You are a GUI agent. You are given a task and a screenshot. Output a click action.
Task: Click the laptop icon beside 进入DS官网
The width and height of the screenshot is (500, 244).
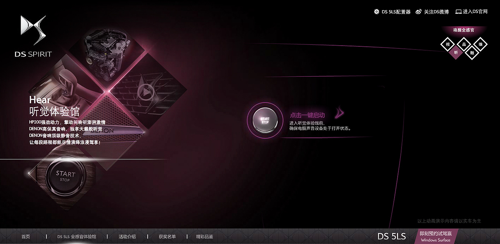click(459, 12)
